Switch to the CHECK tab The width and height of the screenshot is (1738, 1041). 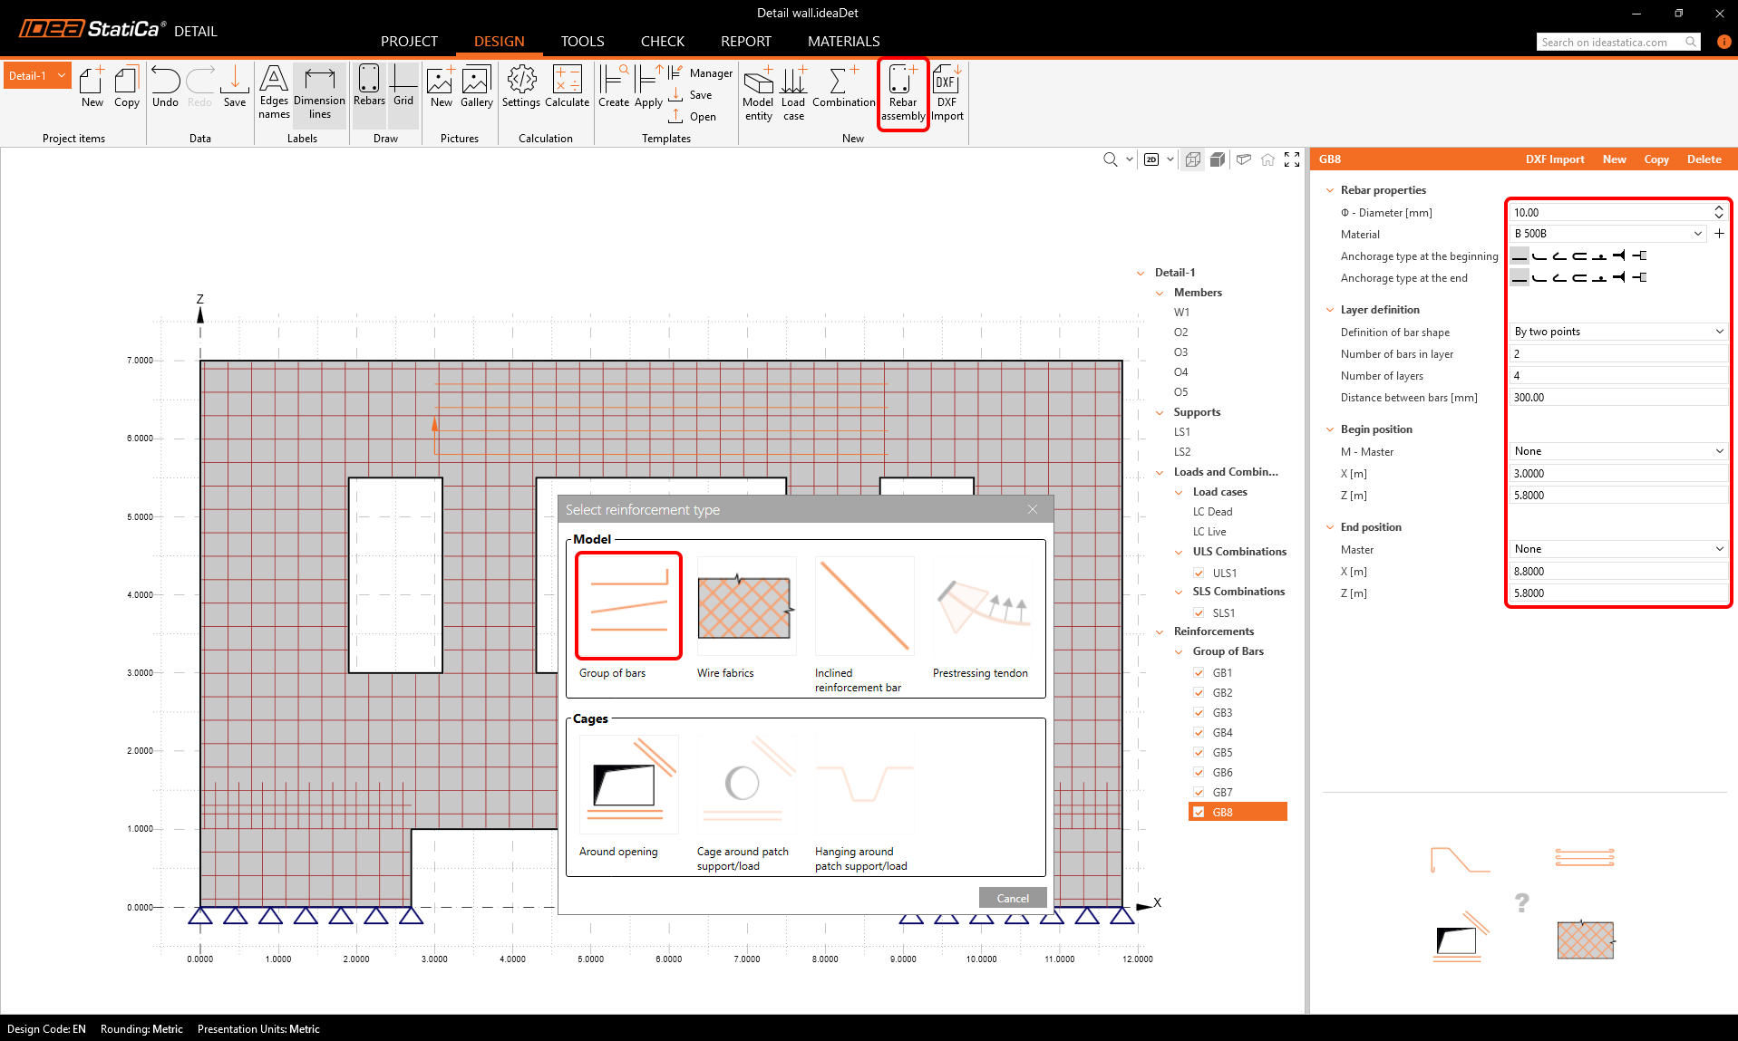(x=662, y=42)
